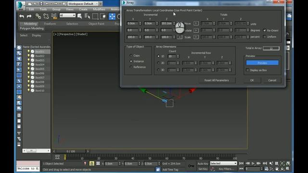Select the 1D array dimension radio button
This screenshot has width=308, height=173.
pyautogui.click(x=158, y=56)
